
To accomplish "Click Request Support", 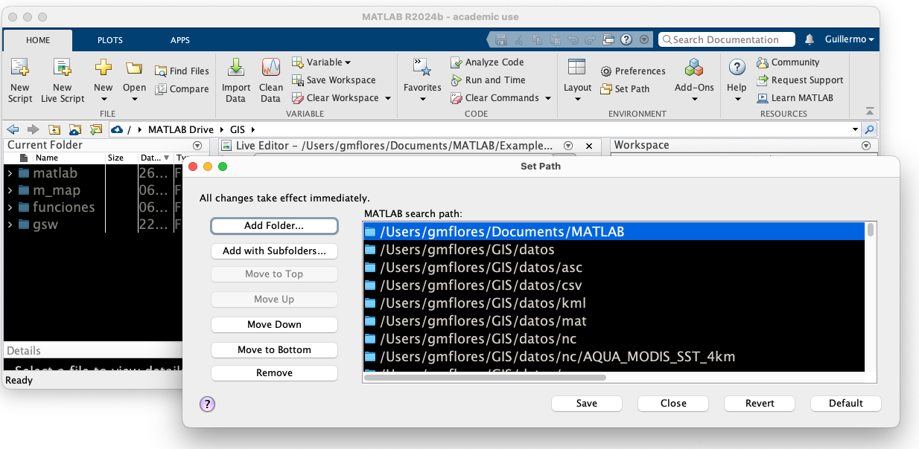I will pos(800,80).
